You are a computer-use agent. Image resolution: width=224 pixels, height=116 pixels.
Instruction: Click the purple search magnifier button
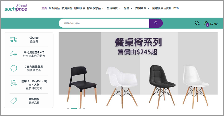(x=156, y=23)
